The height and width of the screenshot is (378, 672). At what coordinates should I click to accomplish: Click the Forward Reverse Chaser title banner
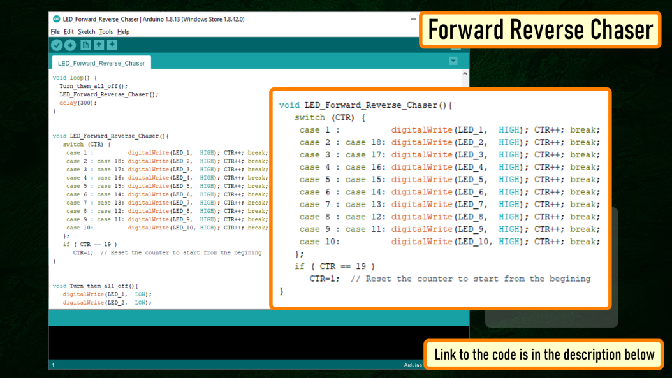pos(541,29)
